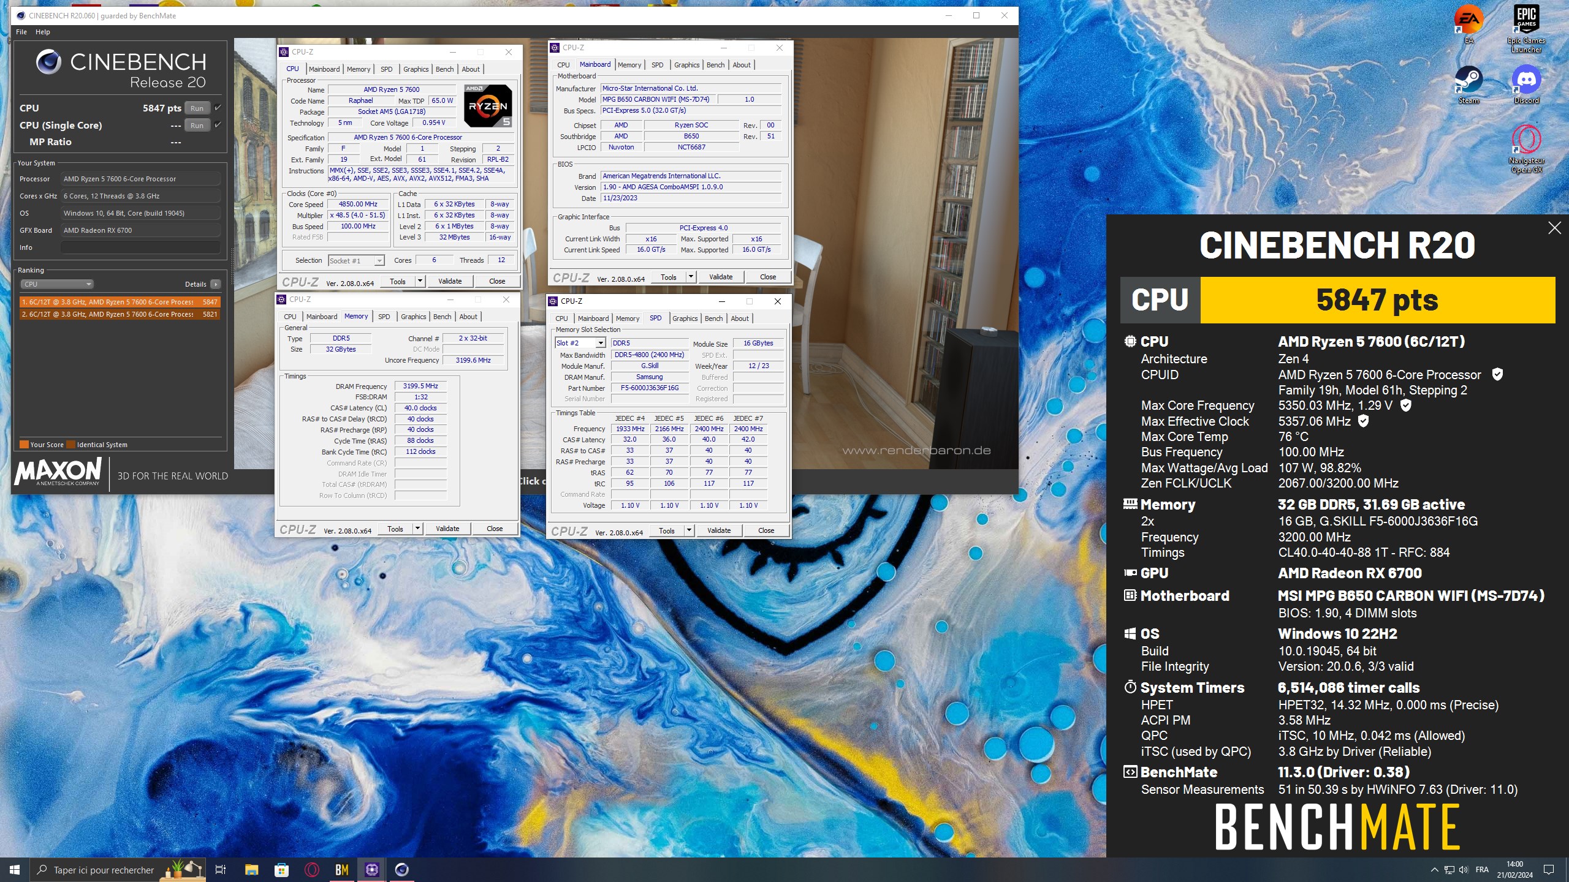Click the shield icon next to Max Core Frequency

(x=1406, y=405)
